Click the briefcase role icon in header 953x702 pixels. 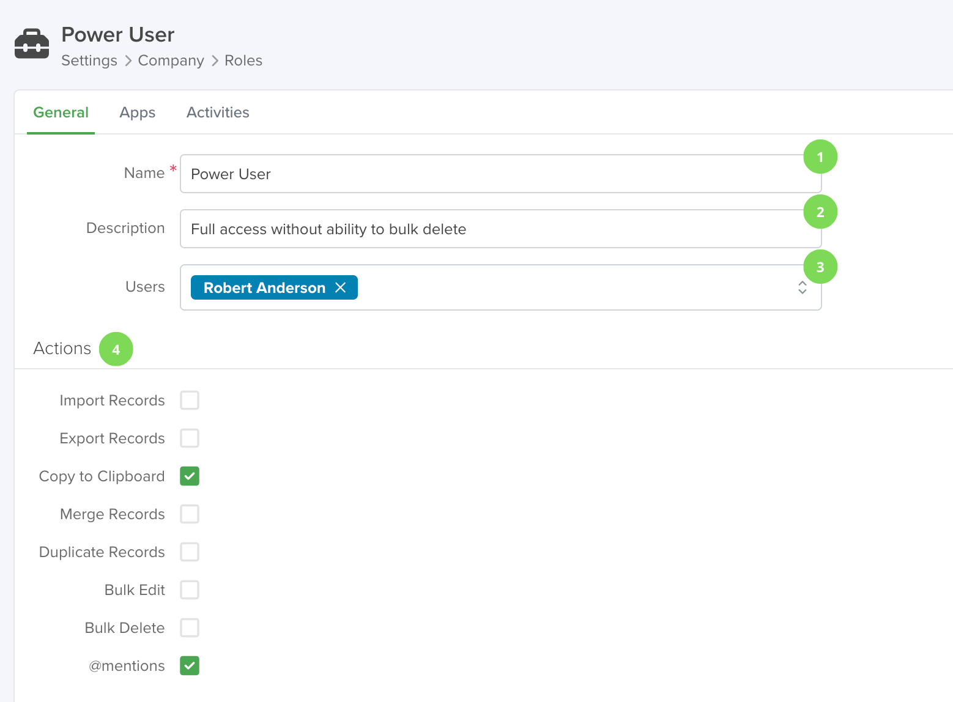32,43
